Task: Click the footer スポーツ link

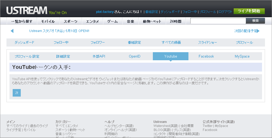Action: (61, 130)
